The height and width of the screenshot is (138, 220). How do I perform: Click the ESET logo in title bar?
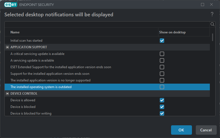pos(11,5)
